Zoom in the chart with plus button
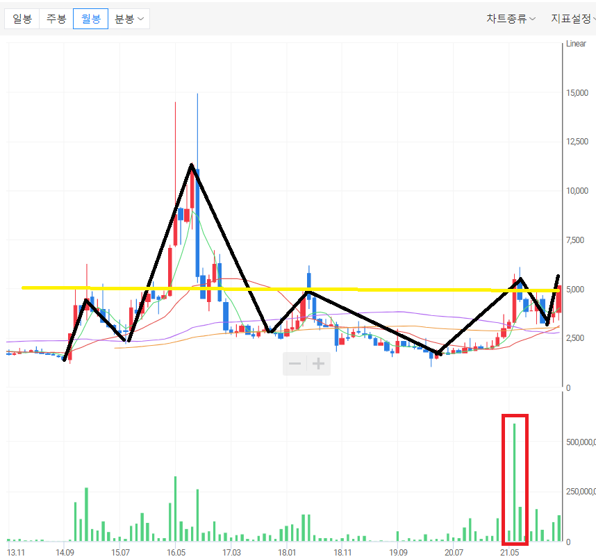 pos(319,364)
